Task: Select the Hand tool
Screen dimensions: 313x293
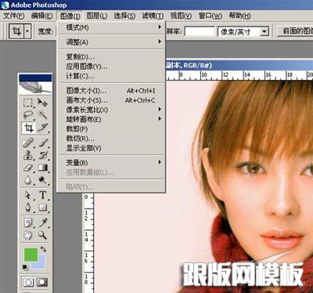Action: coord(28,235)
